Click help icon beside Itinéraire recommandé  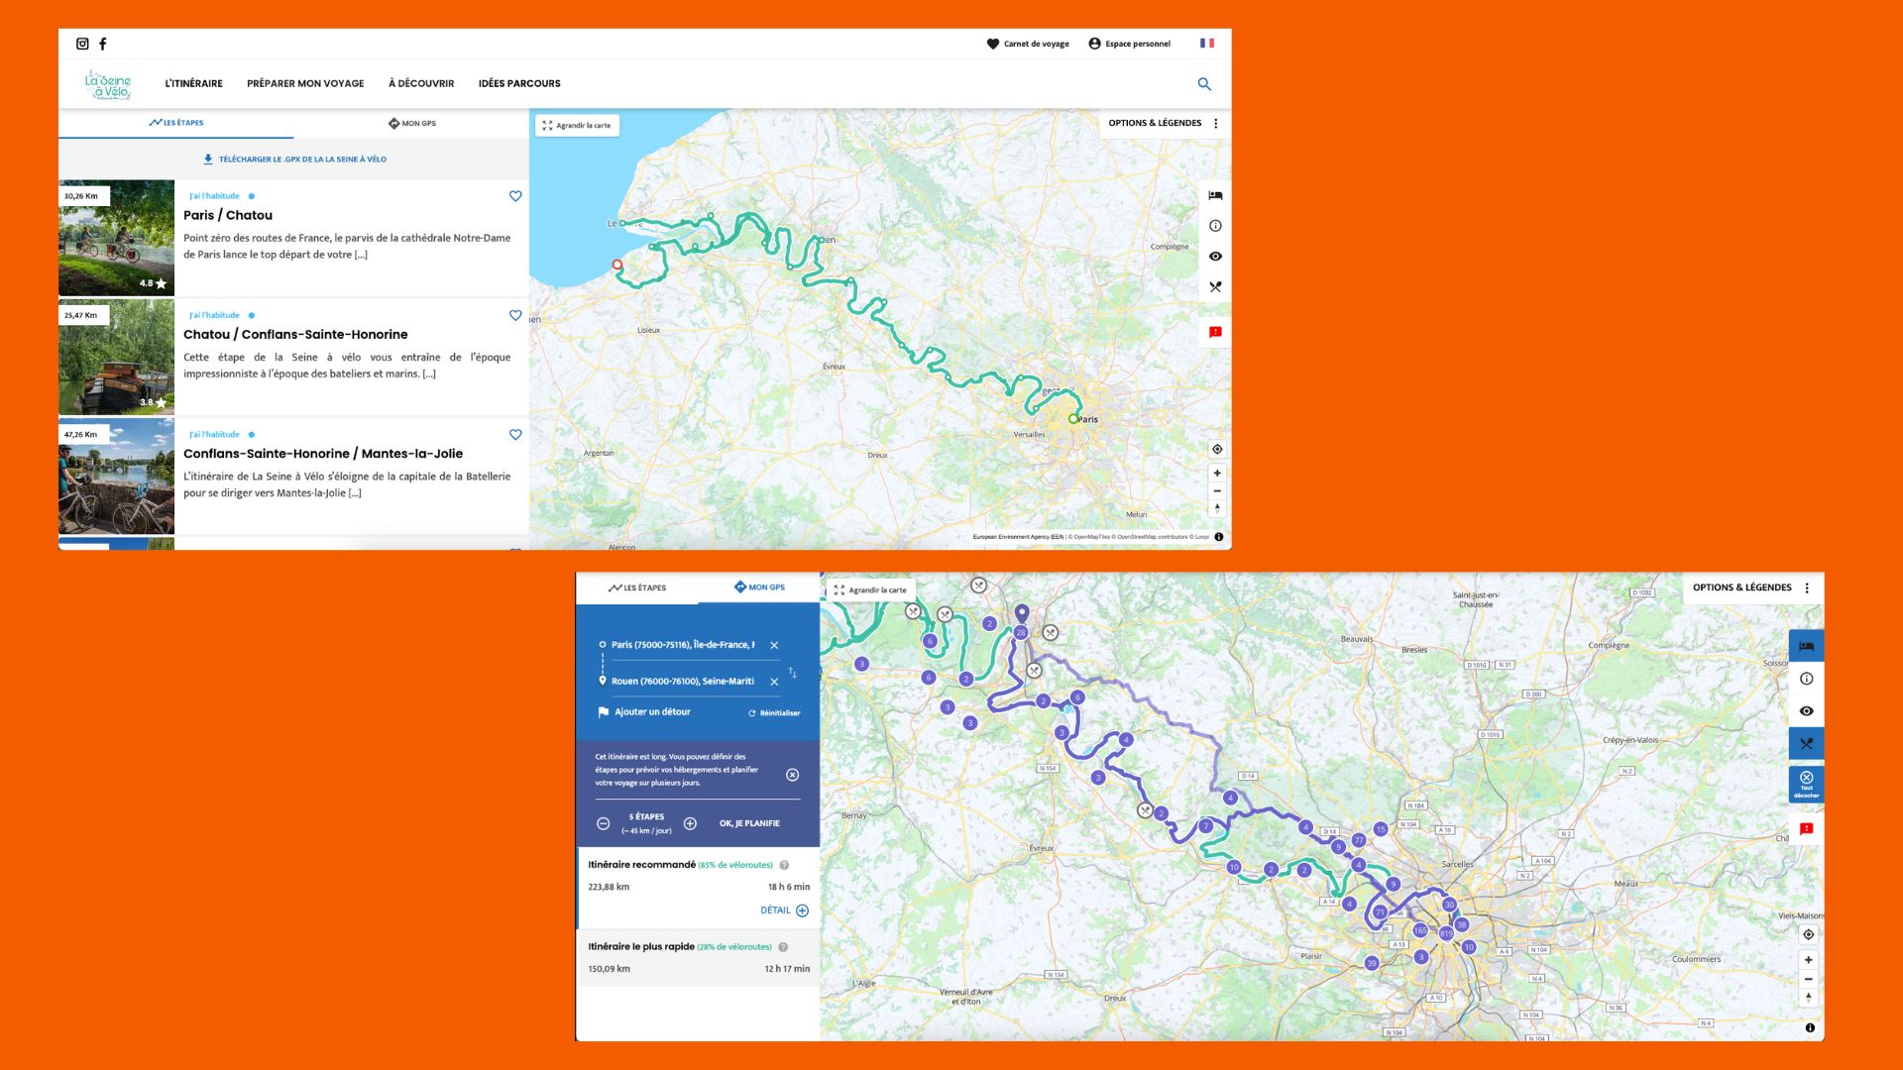pyautogui.click(x=784, y=865)
